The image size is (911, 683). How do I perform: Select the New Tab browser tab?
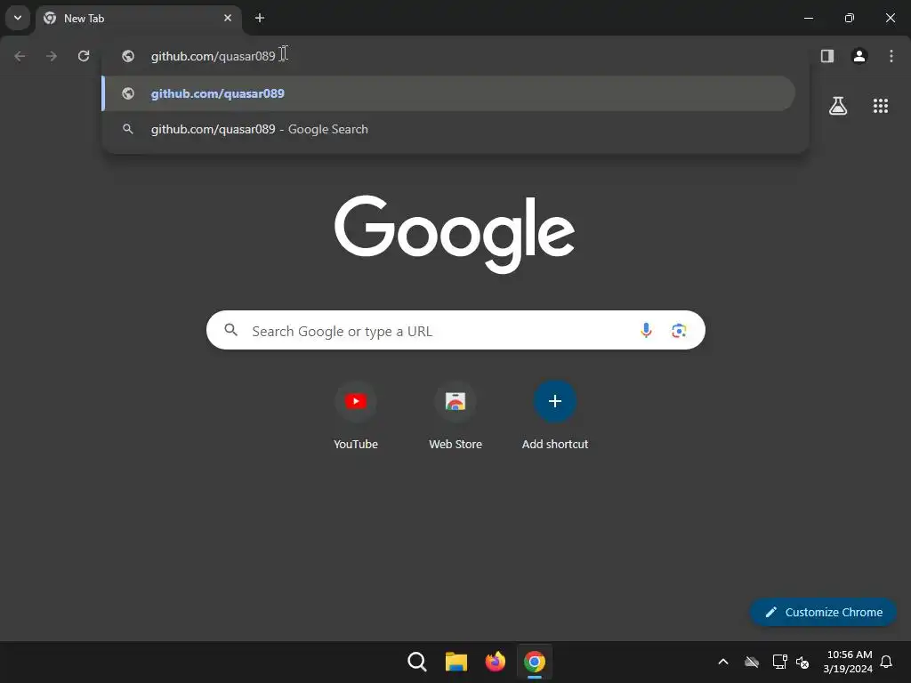[138, 18]
